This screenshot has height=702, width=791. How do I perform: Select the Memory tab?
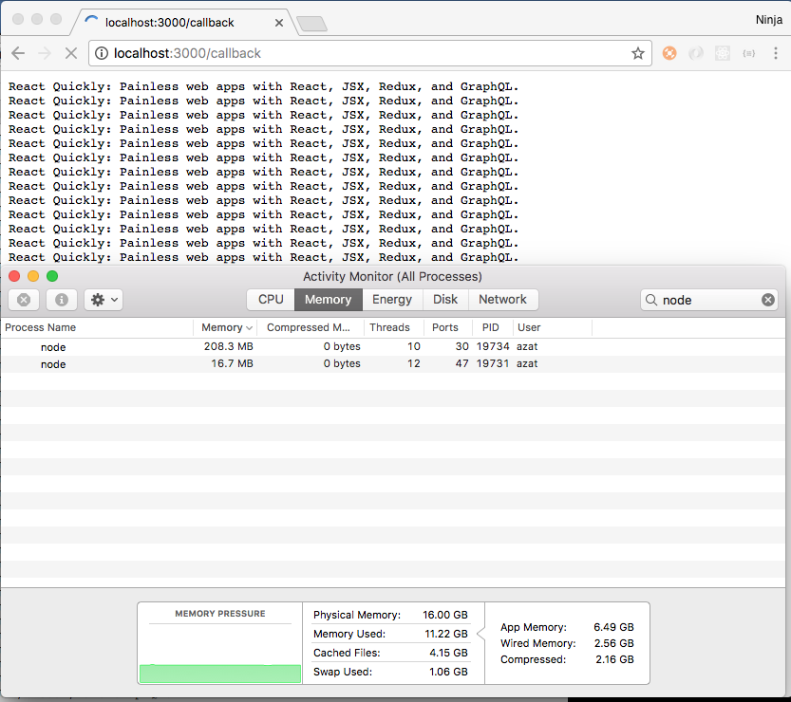point(328,300)
